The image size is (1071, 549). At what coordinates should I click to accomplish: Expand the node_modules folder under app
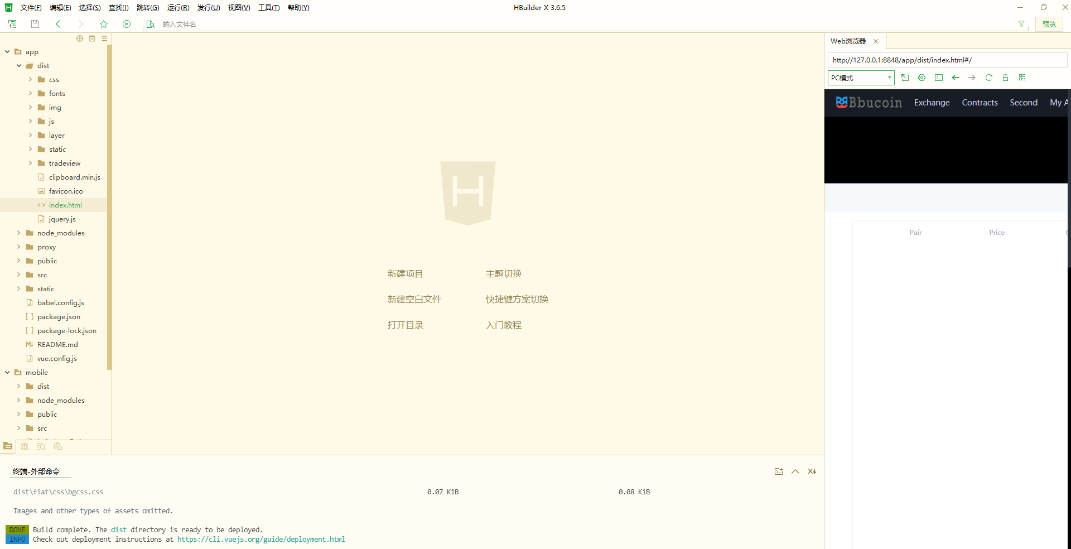point(18,233)
